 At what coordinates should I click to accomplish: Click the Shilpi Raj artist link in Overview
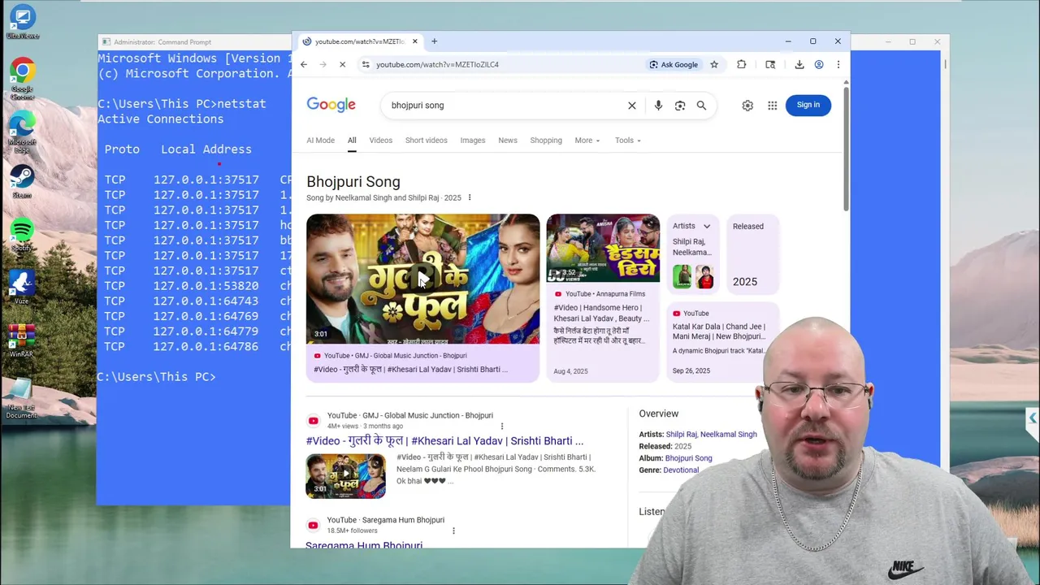pyautogui.click(x=681, y=434)
